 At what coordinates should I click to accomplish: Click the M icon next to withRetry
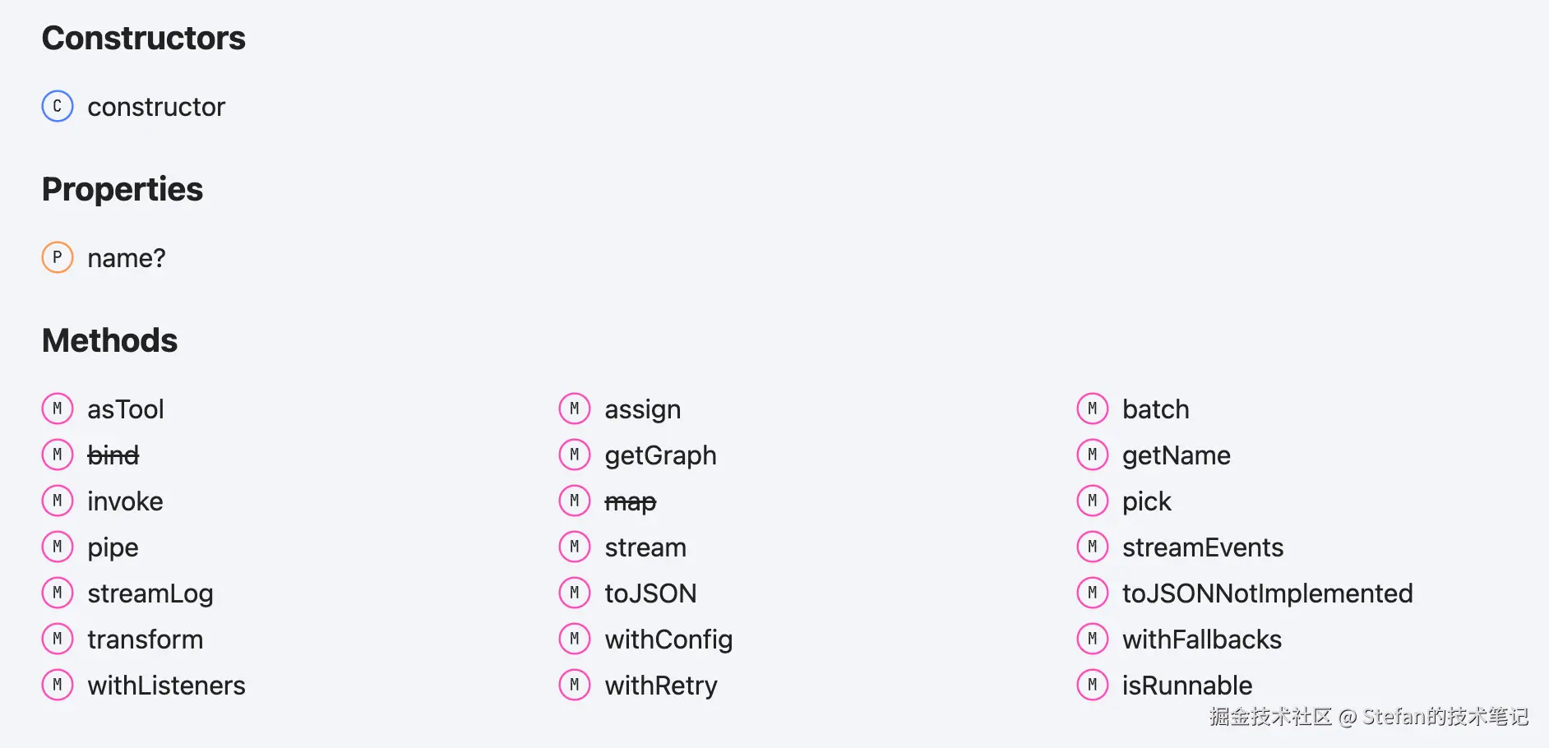(x=575, y=685)
